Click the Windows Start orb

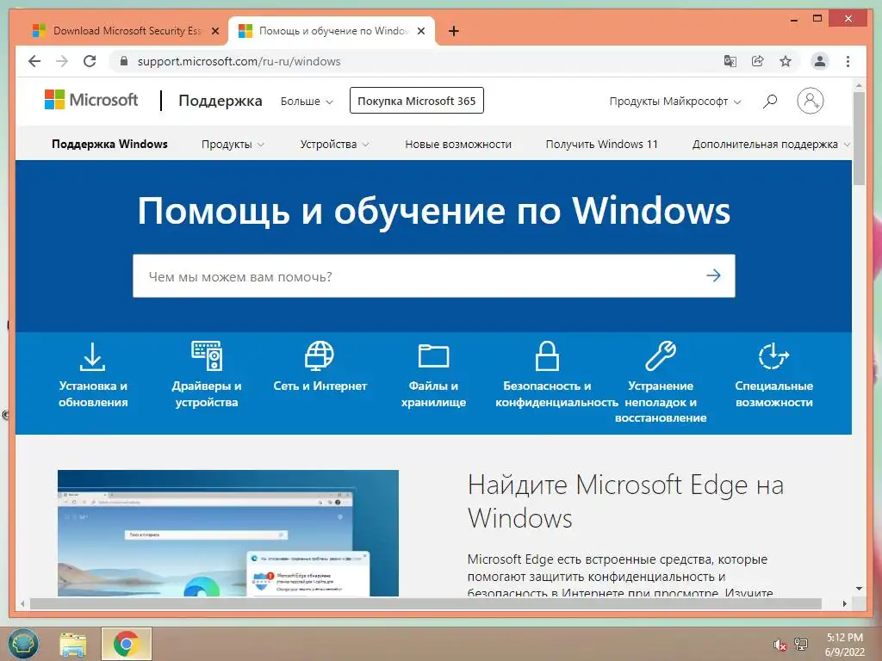(x=23, y=643)
